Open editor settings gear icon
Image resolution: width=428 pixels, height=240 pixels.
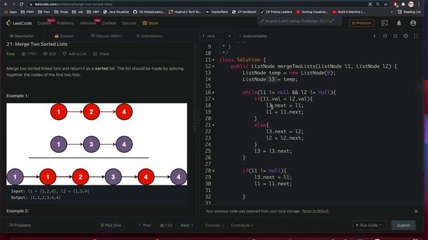[406, 35]
